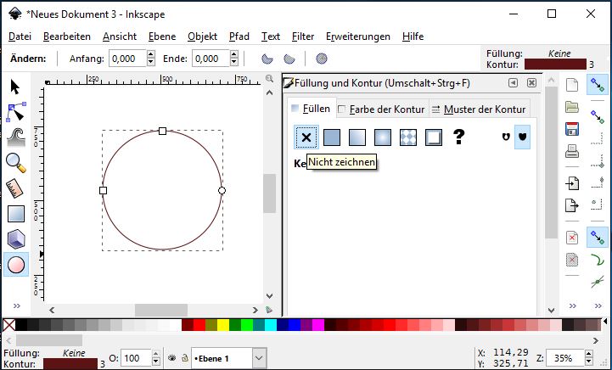The width and height of the screenshot is (612, 370).
Task: Select the nonzero fill rule heart icon
Action: pos(523,137)
